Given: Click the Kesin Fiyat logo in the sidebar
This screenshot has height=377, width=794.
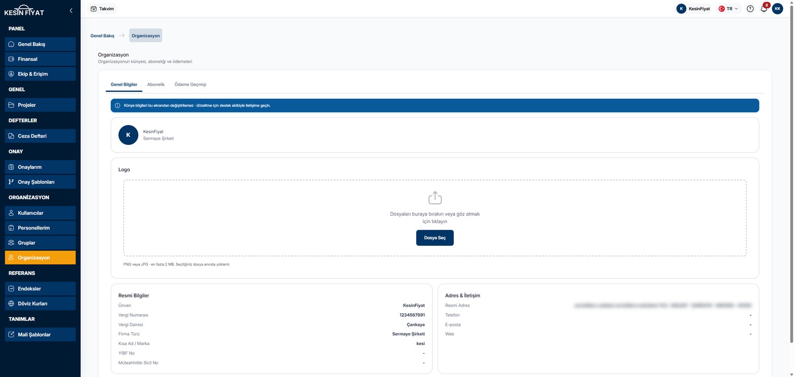Looking at the screenshot, I should point(24,10).
